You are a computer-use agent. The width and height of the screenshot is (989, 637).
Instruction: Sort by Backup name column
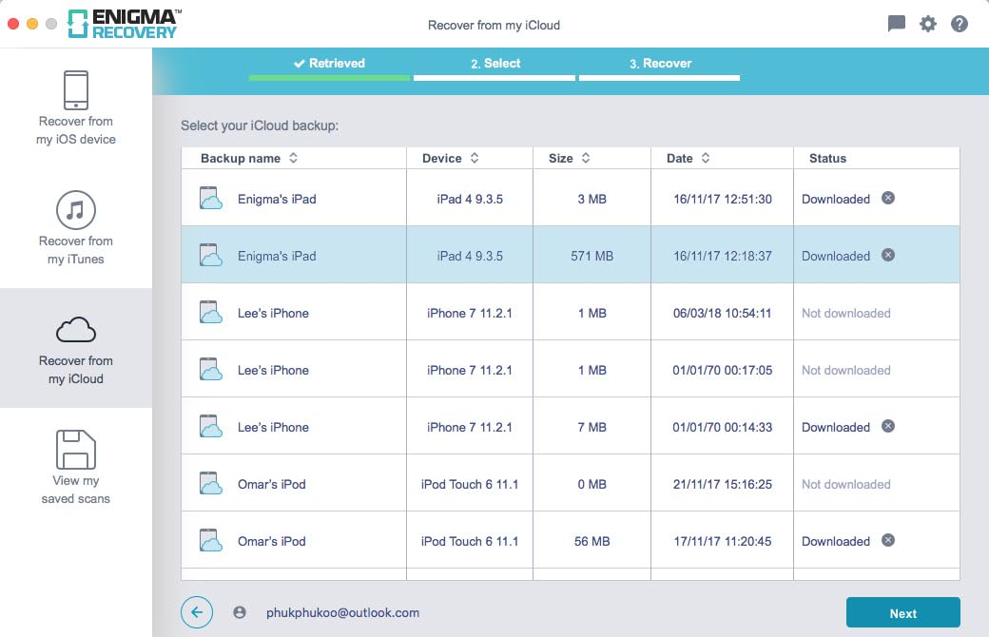(294, 159)
